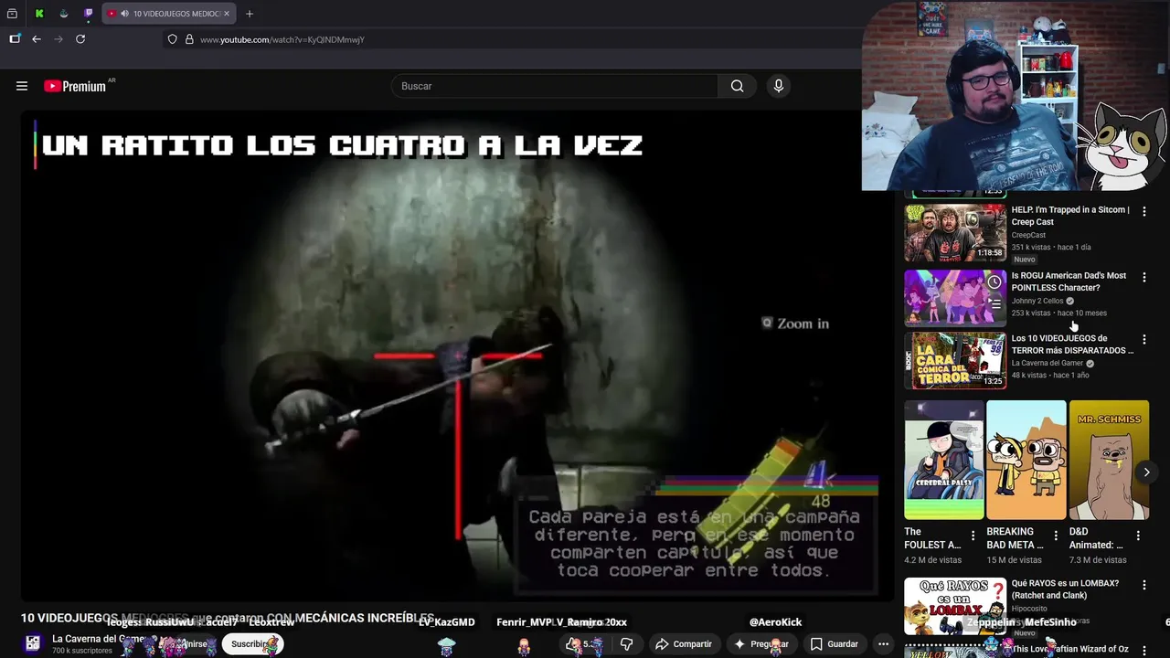The width and height of the screenshot is (1170, 658).
Task: Open options for Trapped in a Sitcom video
Action: tap(1143, 211)
